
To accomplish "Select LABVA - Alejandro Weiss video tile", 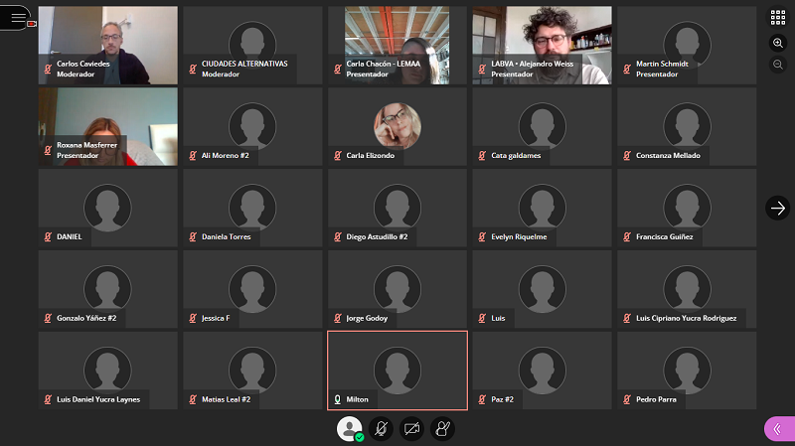I will pos(542,45).
